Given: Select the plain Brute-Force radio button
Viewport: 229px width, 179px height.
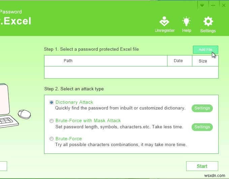Looking at the screenshot, I should (52, 139).
